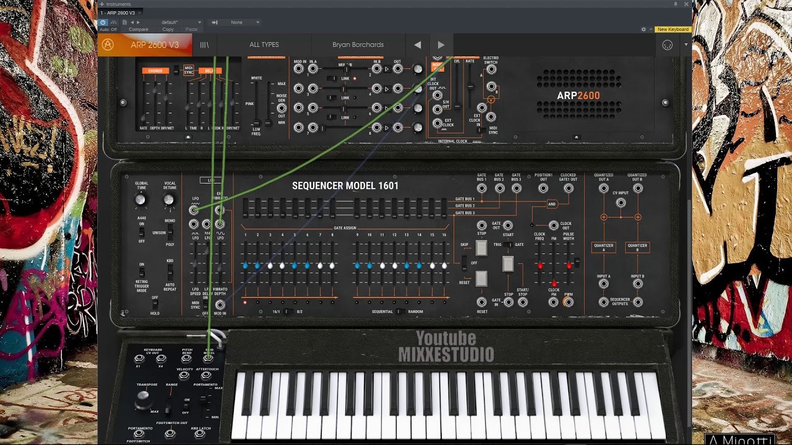The image size is (792, 445).
Task: Toggle the A440 on/off switch
Action: pyautogui.click(x=142, y=232)
